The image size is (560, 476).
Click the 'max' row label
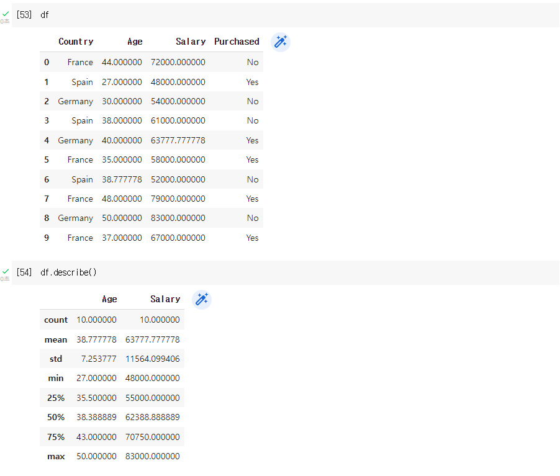pos(56,457)
